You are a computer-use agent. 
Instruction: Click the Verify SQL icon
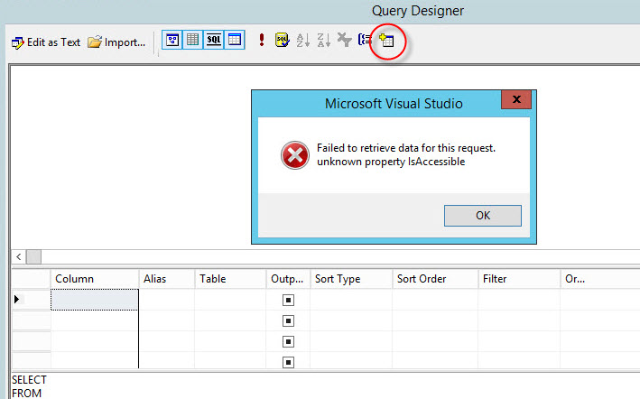[x=282, y=41]
